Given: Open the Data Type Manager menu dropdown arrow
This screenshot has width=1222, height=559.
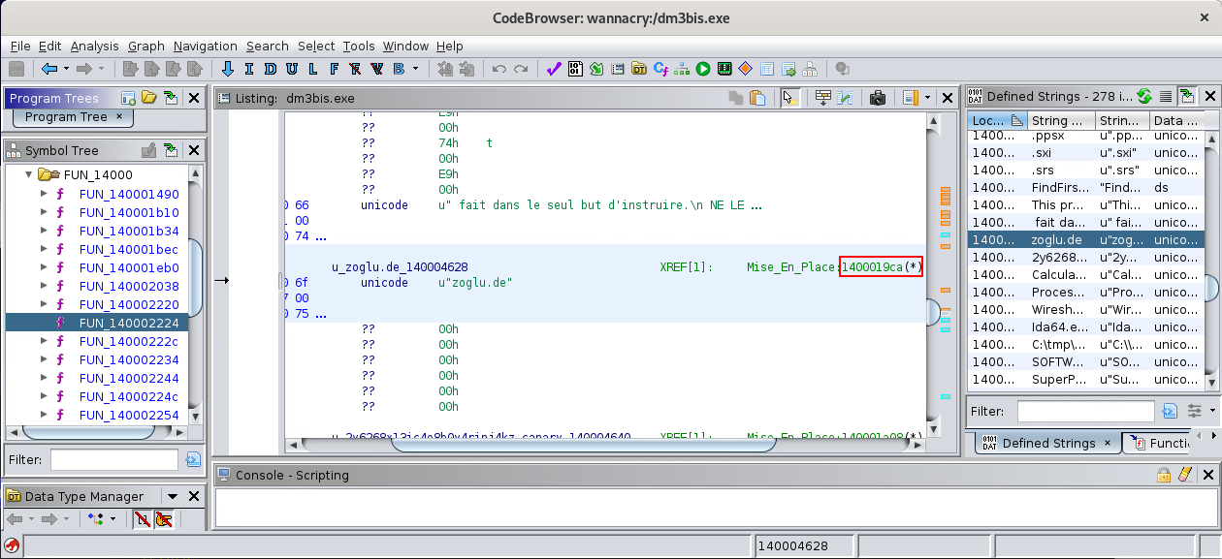Looking at the screenshot, I should tap(173, 497).
